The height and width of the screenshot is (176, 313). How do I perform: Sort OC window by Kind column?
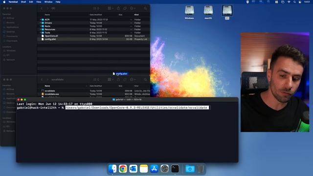tap(136, 15)
